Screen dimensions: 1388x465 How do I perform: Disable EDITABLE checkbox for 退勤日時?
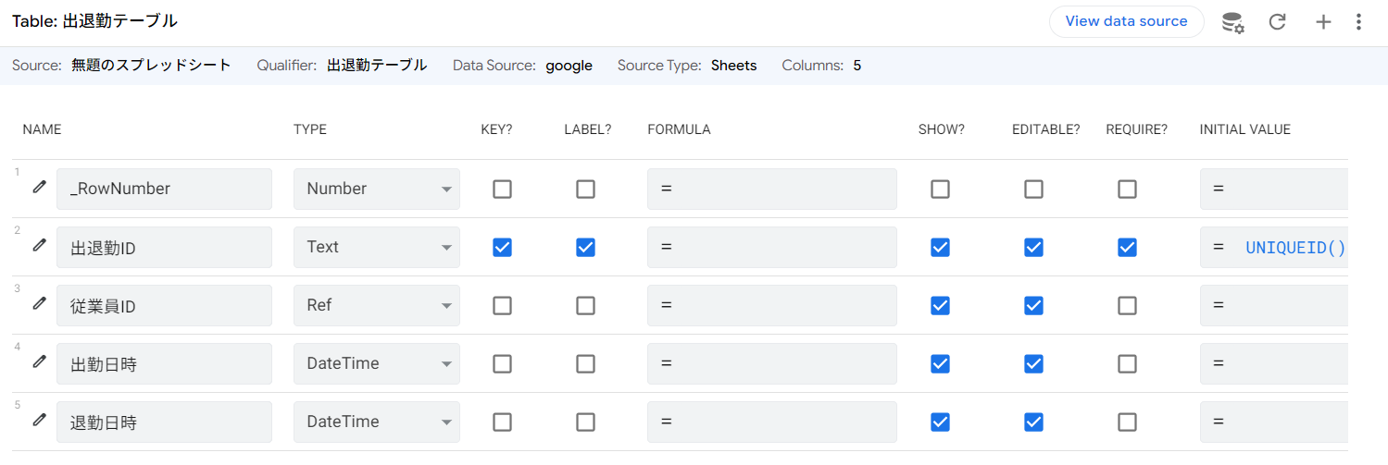(x=1033, y=422)
